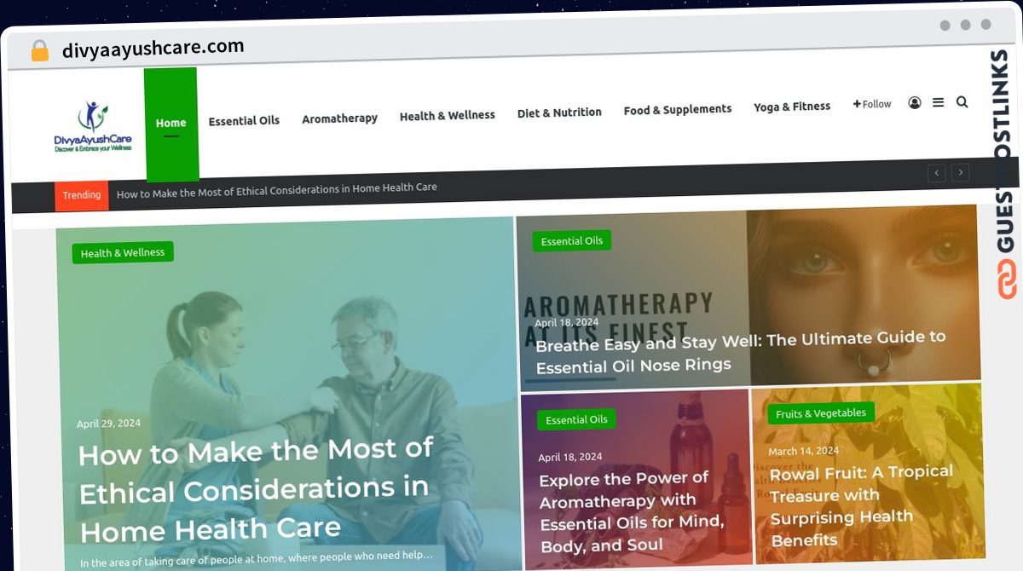Open the Aromatherapy menu item
Screen dimensions: 1023x571
(x=339, y=118)
